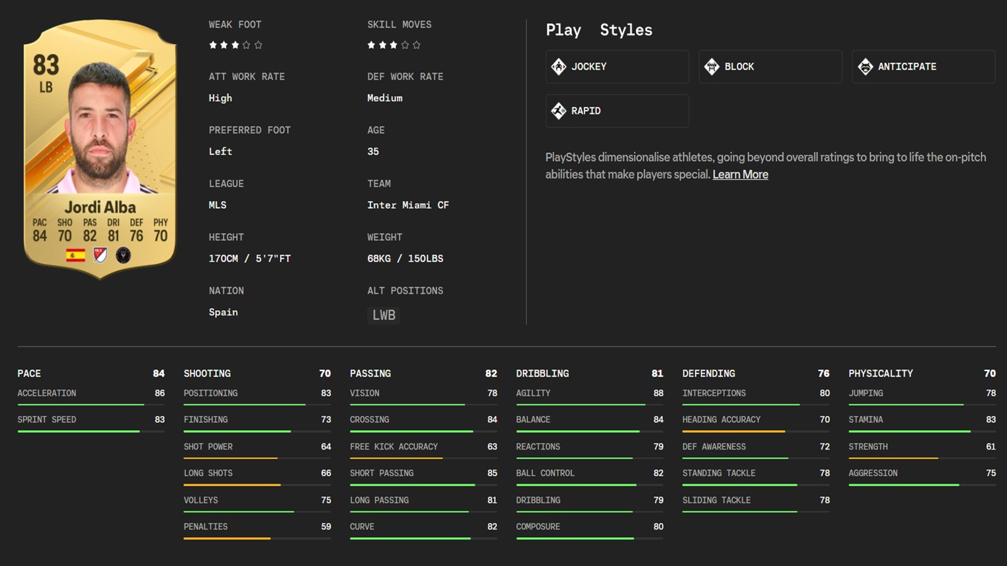Select the JOCKEY PlayStyle icon
This screenshot has width=1007, height=566.
tap(560, 66)
